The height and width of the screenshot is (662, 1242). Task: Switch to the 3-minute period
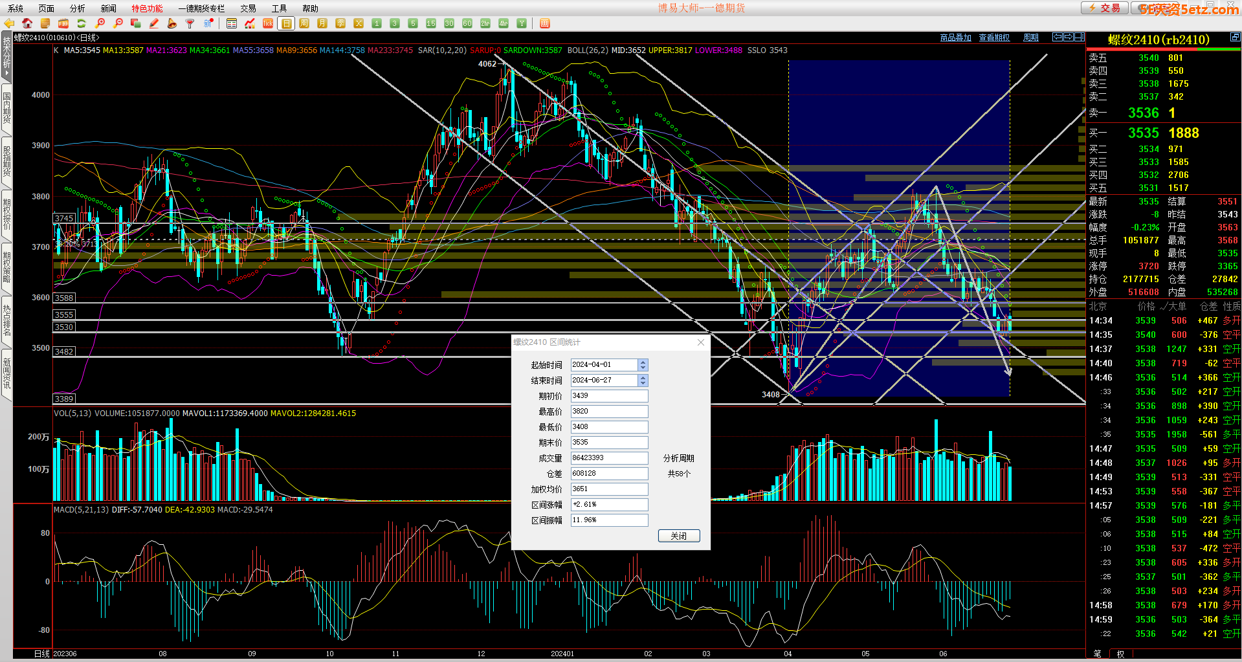(395, 23)
